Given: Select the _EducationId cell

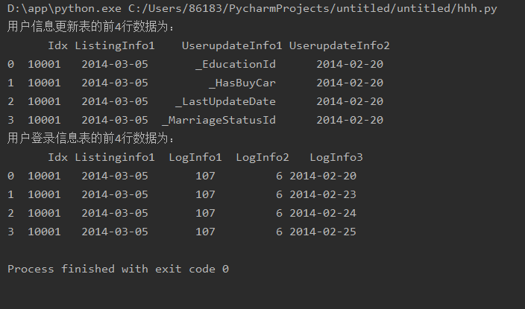Looking at the screenshot, I should (x=236, y=64).
